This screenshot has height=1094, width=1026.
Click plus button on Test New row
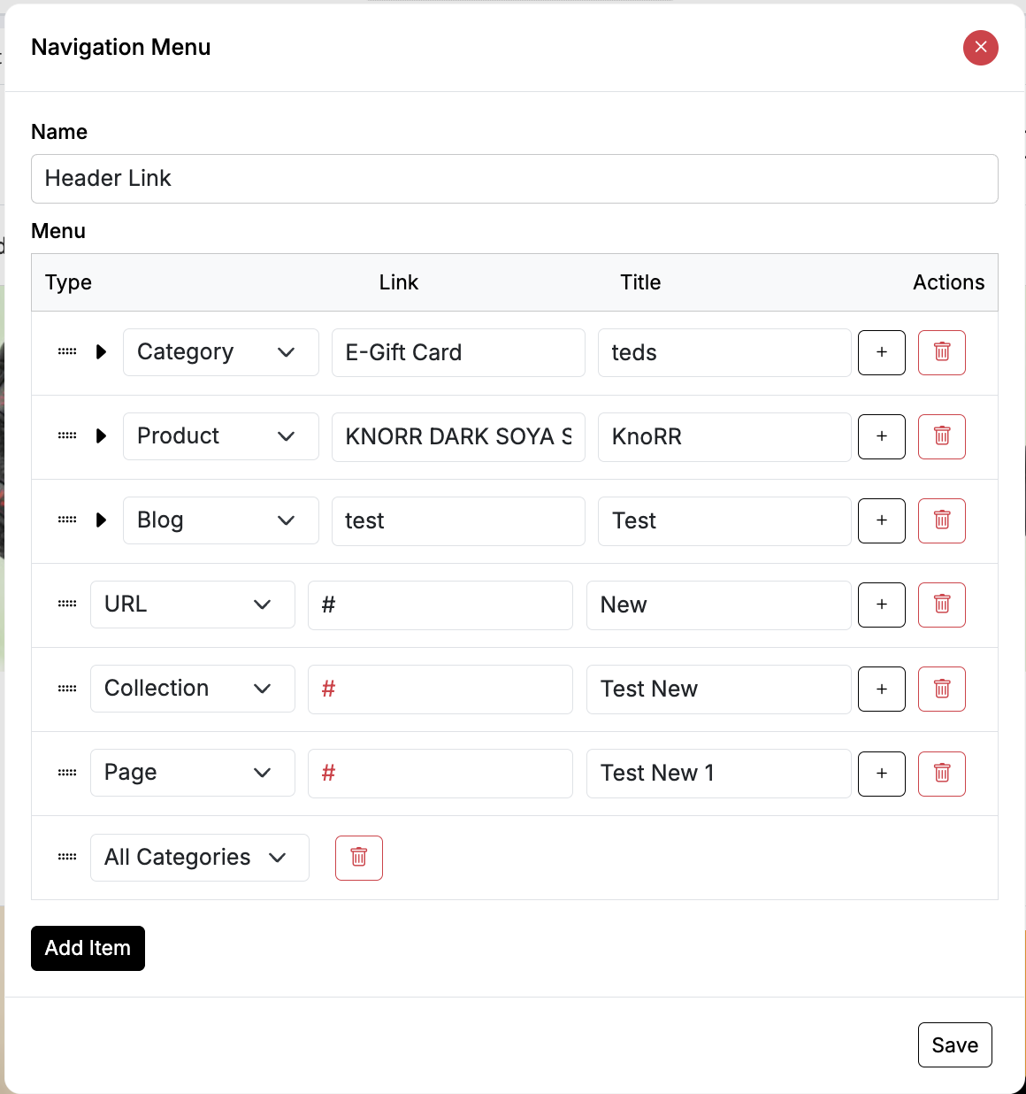click(x=881, y=689)
